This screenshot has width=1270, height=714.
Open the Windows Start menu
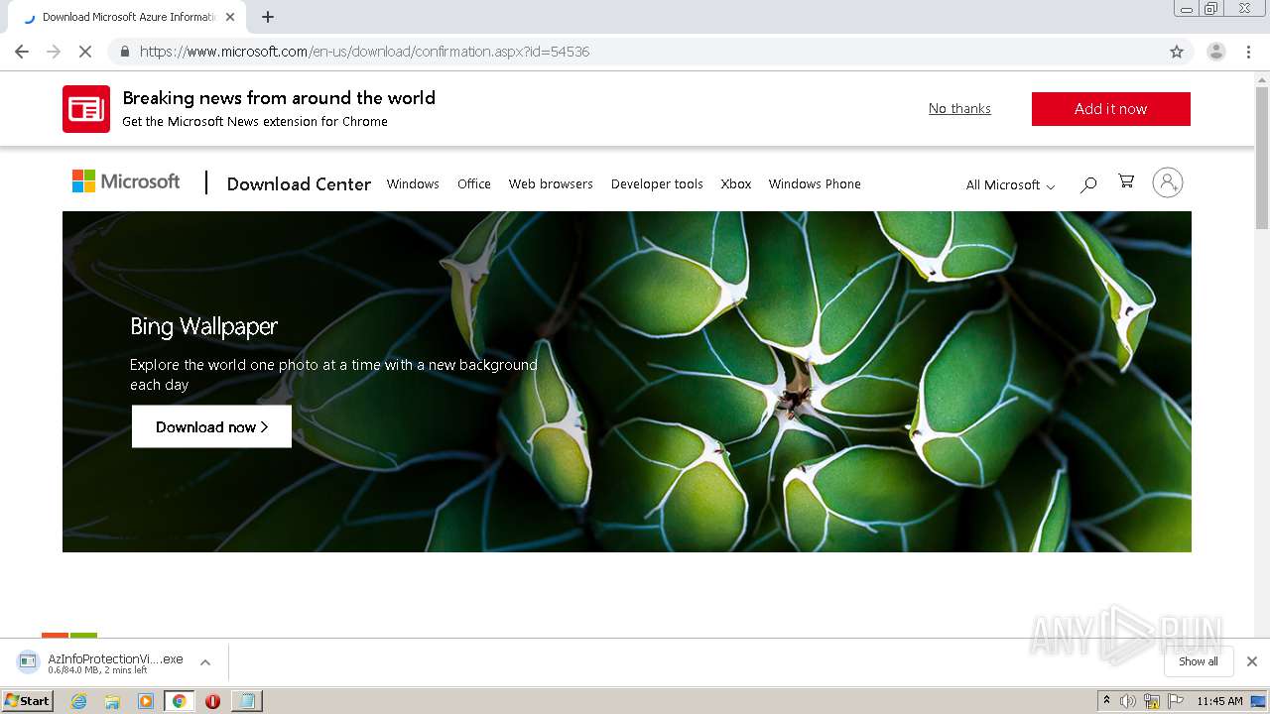pos(28,701)
